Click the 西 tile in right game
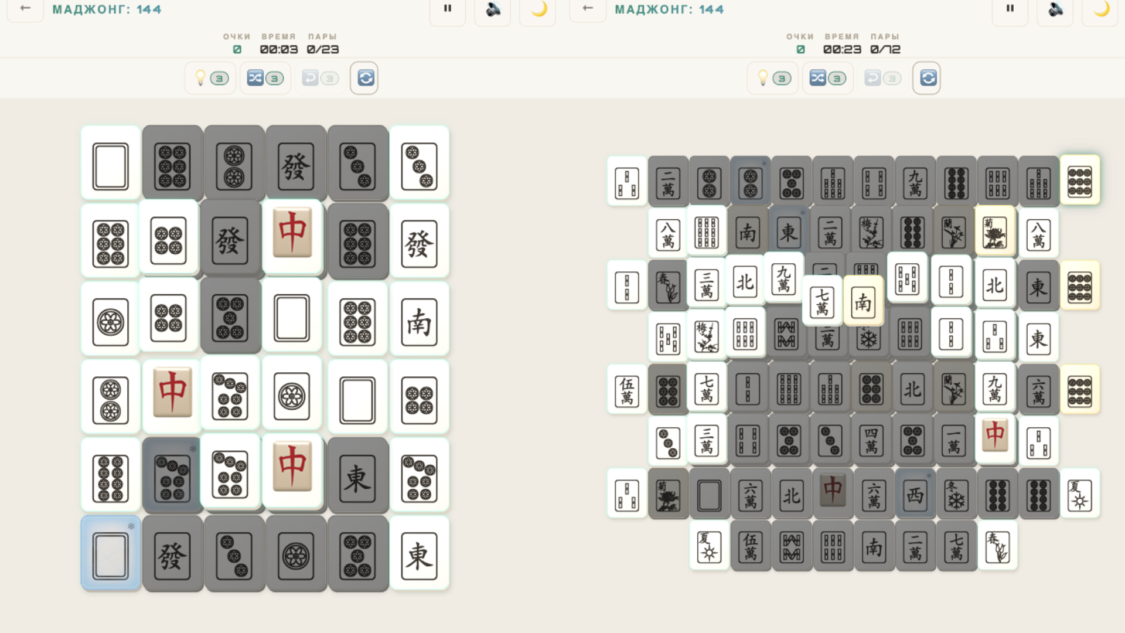 tap(915, 495)
